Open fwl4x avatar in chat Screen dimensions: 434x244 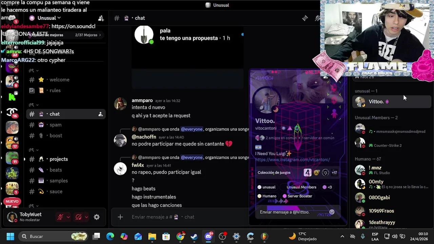[x=120, y=168]
